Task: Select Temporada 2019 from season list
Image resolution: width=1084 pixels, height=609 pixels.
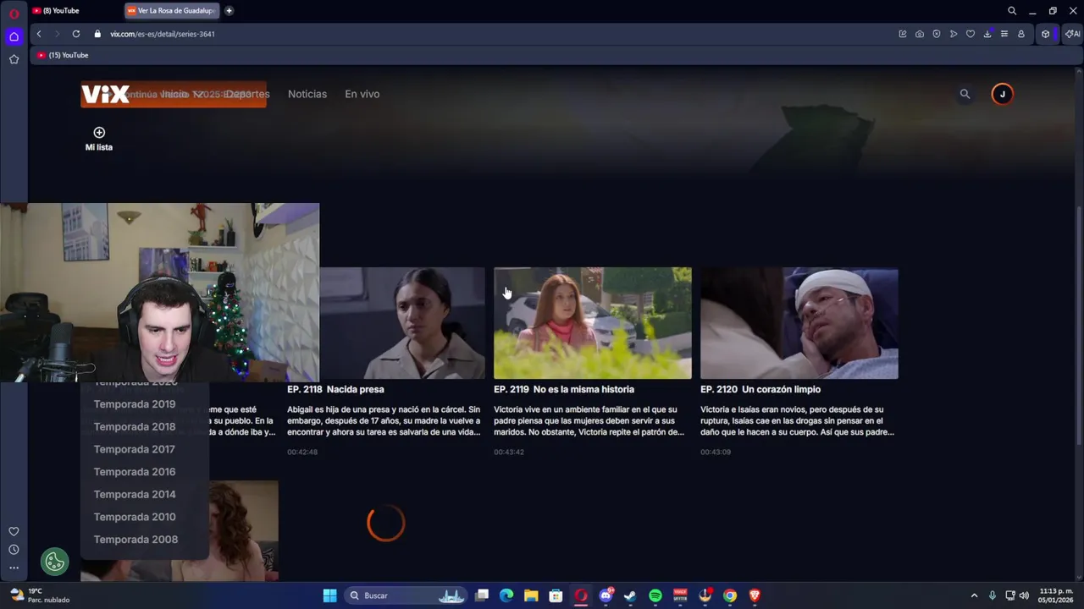Action: tap(135, 404)
